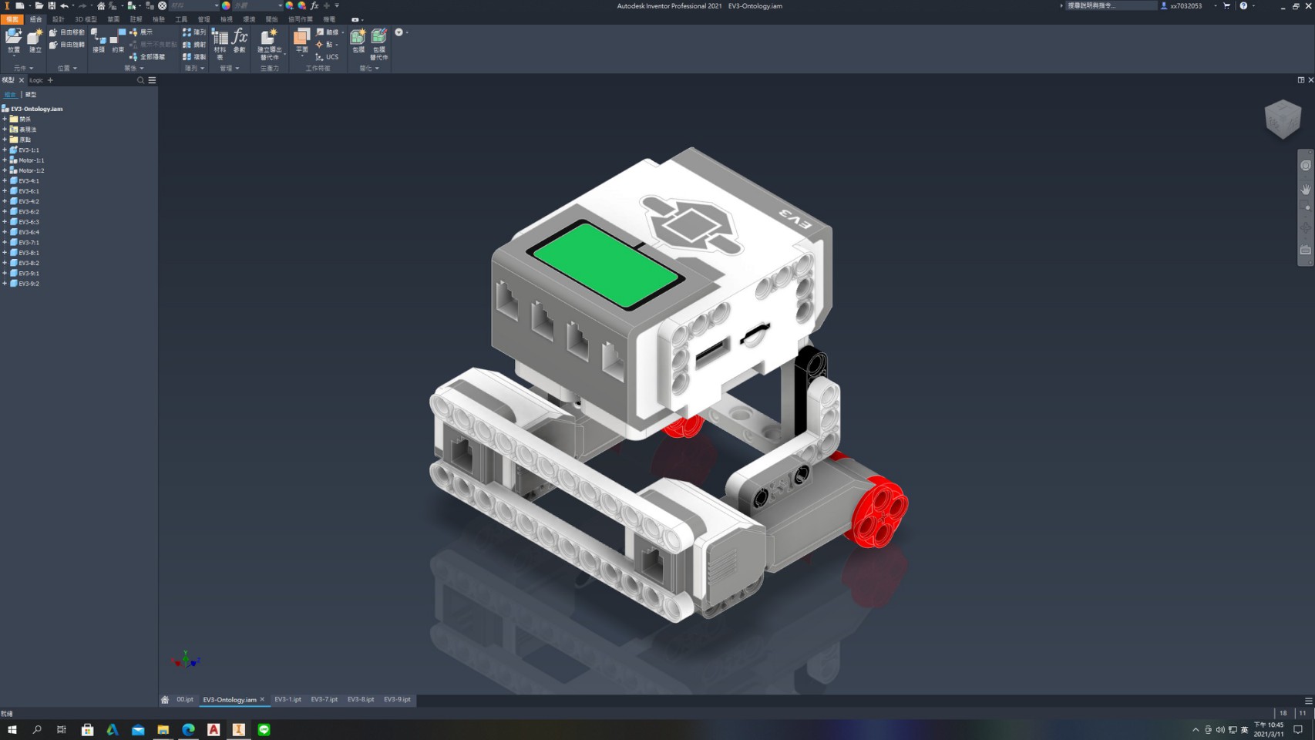
Task: Select the 自由旋轉 (Free Rotate) tool
Action: (x=67, y=45)
